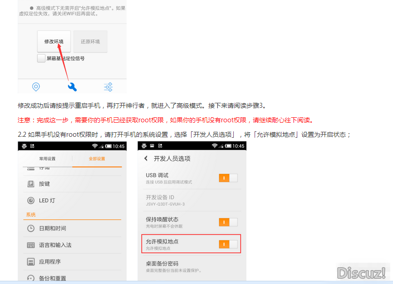Click the icon beside 应用程序
The width and height of the screenshot is (393, 284).
point(31,262)
